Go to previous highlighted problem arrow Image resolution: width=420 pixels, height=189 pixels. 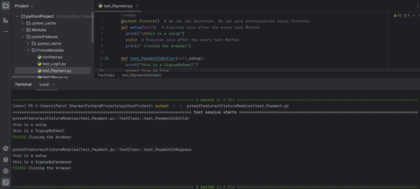[414, 16]
